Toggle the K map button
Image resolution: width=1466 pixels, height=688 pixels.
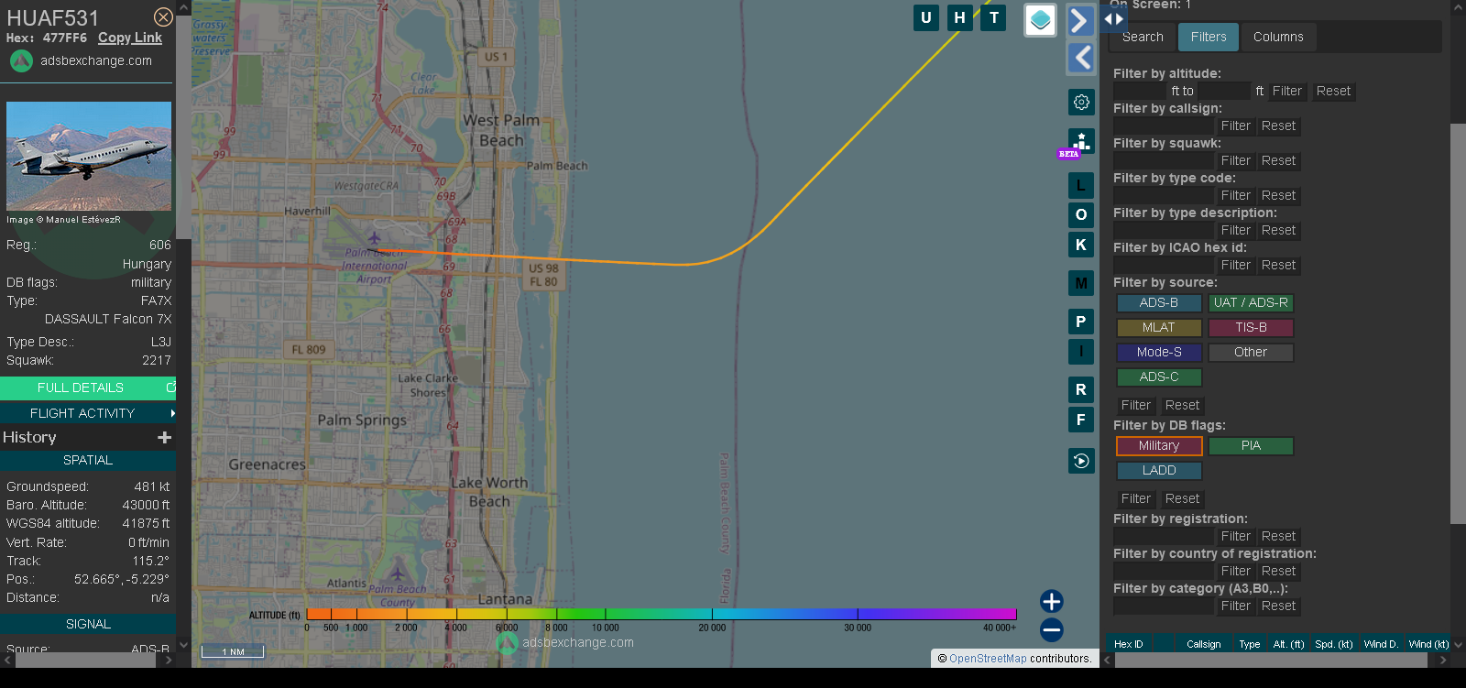pos(1081,245)
